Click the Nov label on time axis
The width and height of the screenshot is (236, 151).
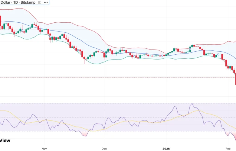[44, 149]
